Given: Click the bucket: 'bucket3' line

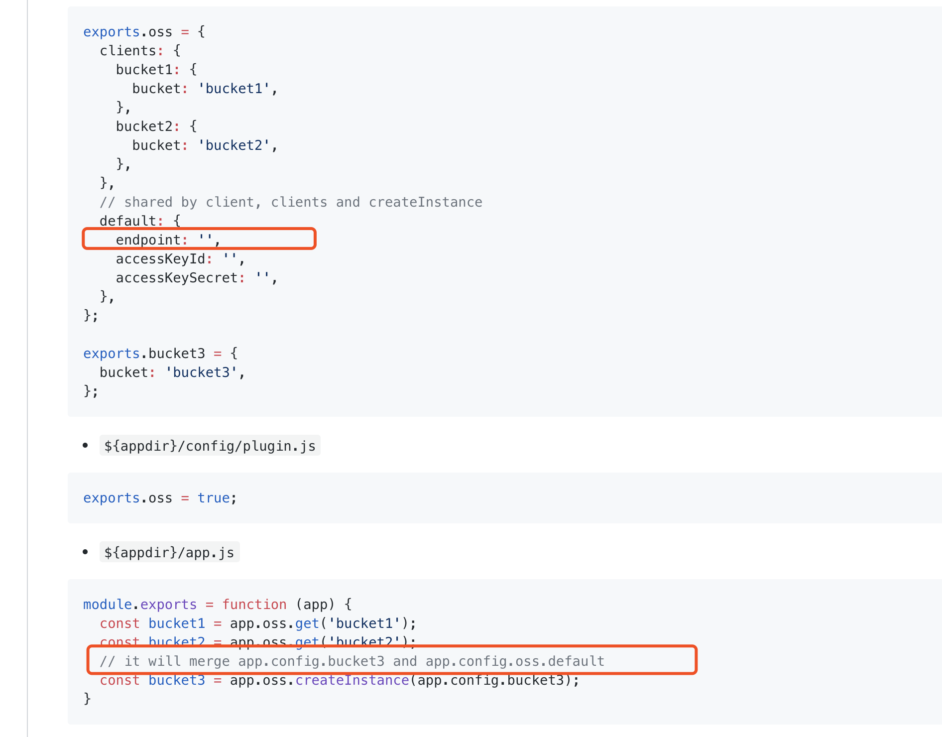Looking at the screenshot, I should pyautogui.click(x=173, y=372).
